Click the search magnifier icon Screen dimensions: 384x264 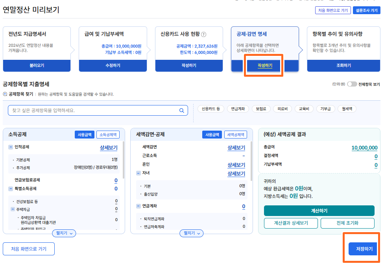coord(181,110)
